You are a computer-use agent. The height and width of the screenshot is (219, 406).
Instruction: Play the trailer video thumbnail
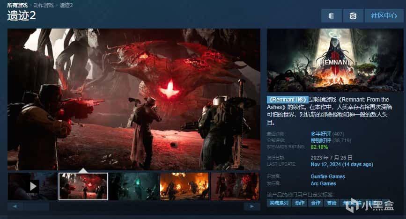point(32,186)
